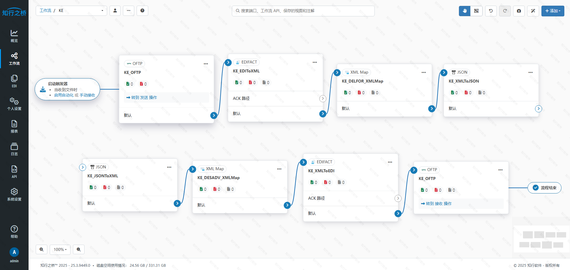Take a snapshot with camera icon
The image size is (570, 270).
[519, 11]
